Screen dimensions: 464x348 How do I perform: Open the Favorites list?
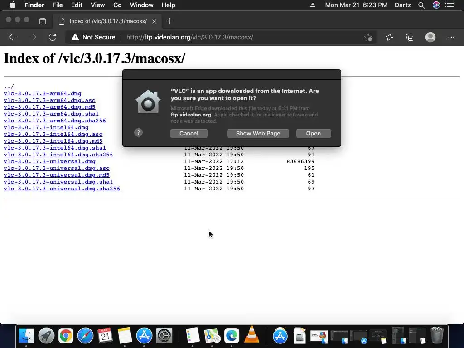pyautogui.click(x=389, y=37)
